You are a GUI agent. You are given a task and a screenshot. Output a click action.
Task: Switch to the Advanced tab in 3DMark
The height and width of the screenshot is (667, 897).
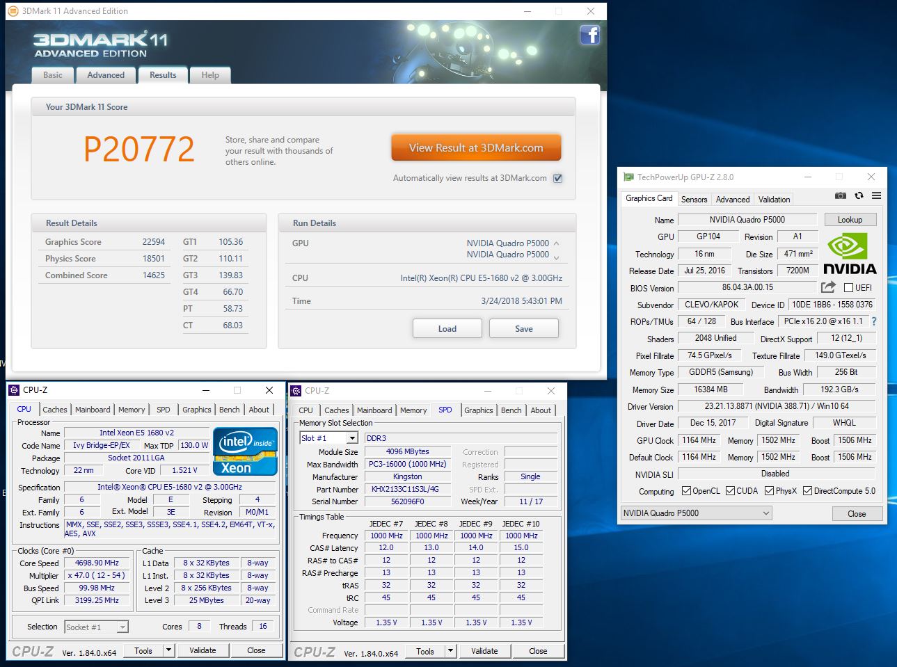[x=106, y=75]
